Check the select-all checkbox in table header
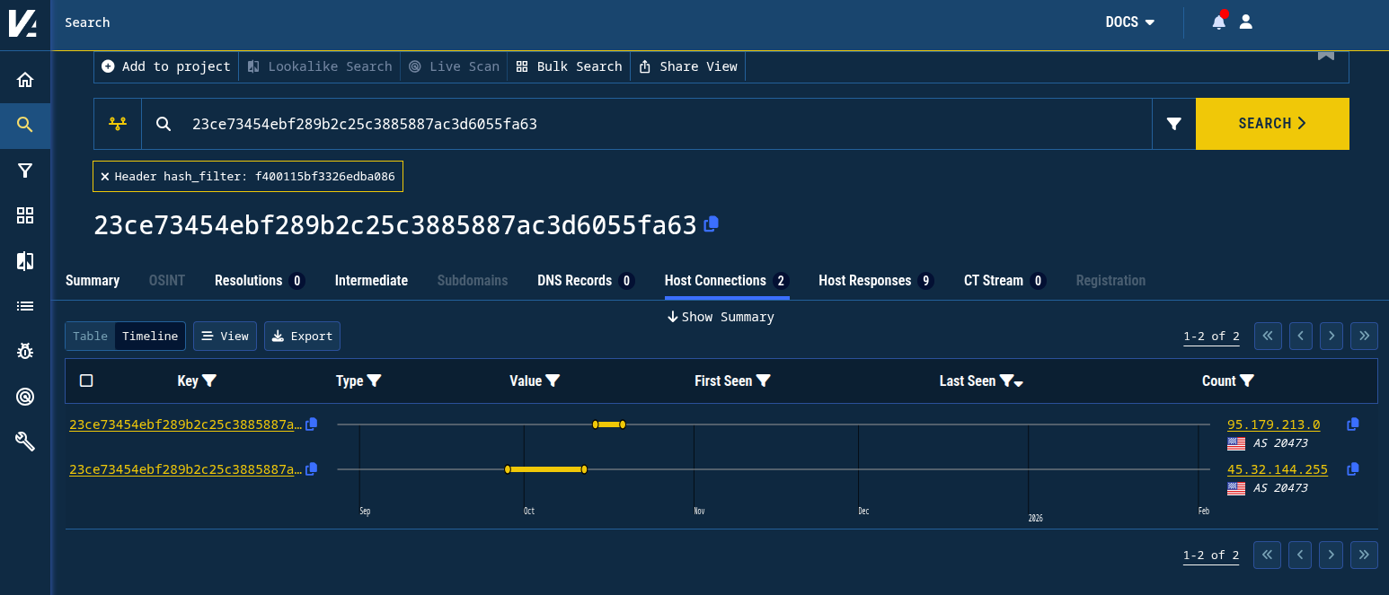Image resolution: width=1389 pixels, height=595 pixels. (86, 381)
